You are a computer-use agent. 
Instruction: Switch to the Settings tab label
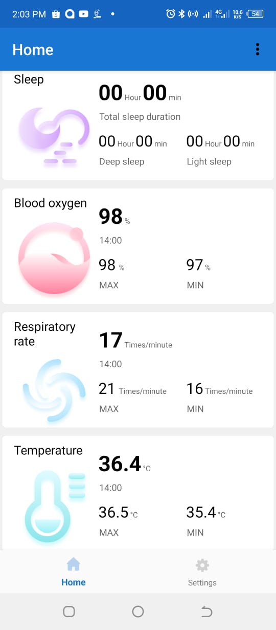tap(202, 583)
